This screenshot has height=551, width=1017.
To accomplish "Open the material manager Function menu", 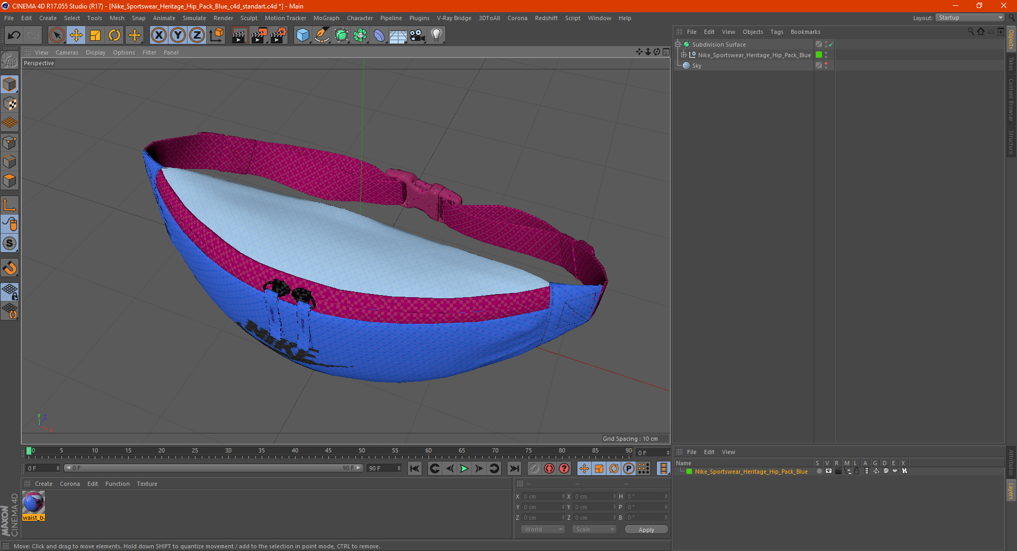I will 117,484.
